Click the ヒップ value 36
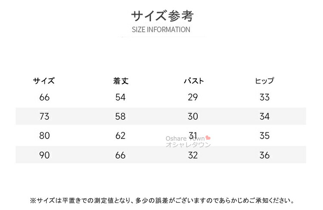This screenshot has height=210, width=323. point(264,155)
